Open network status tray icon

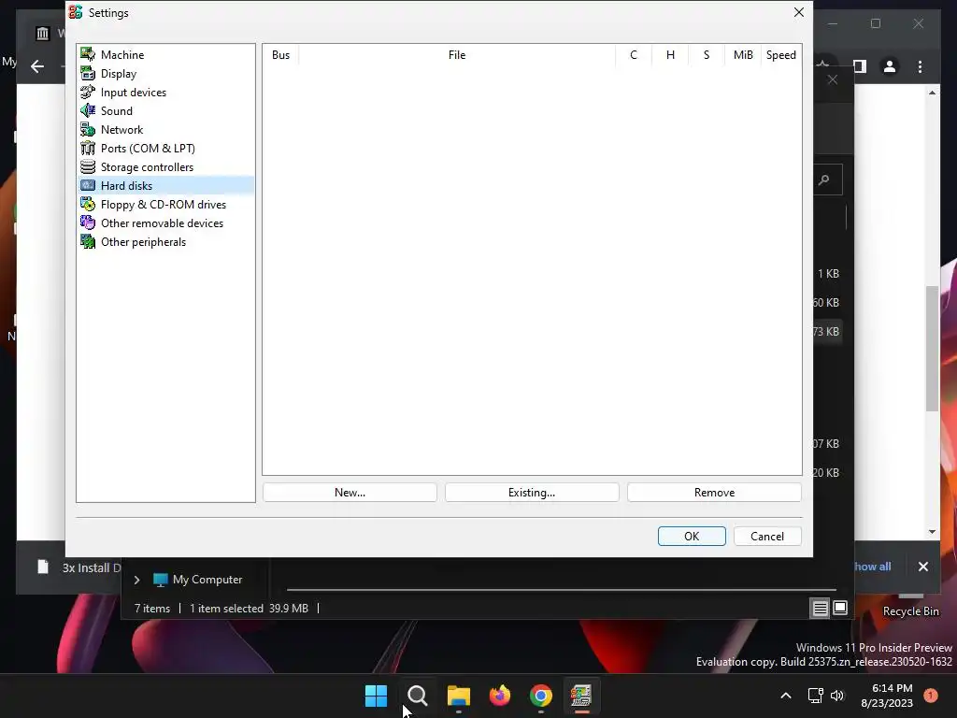[x=815, y=696]
